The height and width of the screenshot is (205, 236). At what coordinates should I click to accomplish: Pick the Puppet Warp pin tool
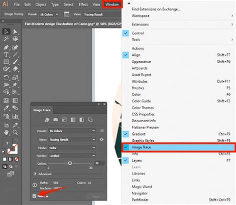click(15, 85)
